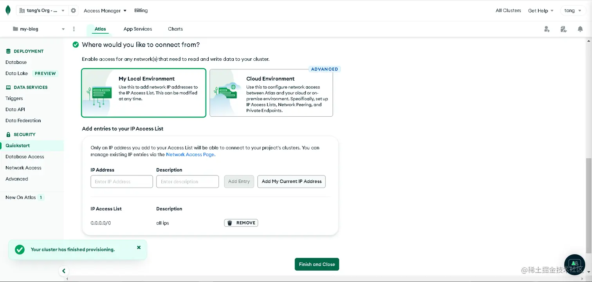
Task: Select My Local Environment option
Action: pyautogui.click(x=144, y=93)
